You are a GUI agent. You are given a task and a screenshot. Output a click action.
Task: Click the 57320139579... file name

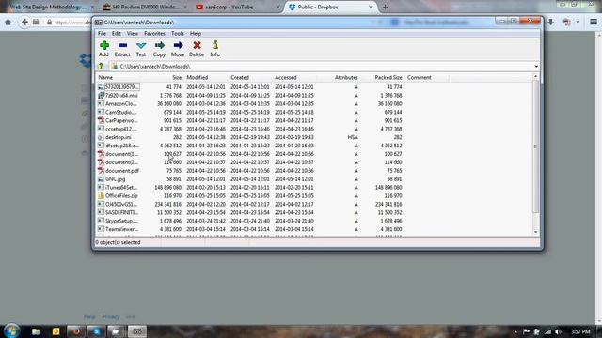point(121,87)
